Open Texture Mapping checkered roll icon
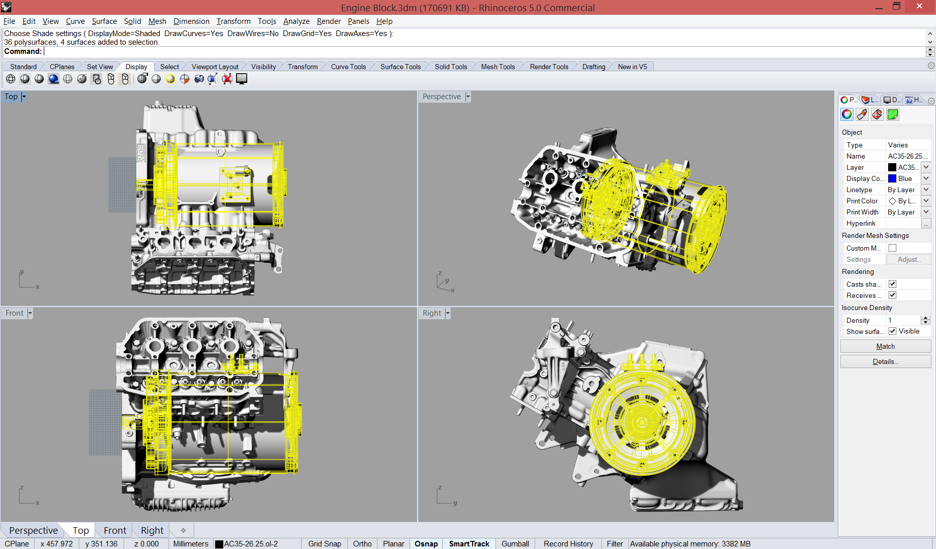The height and width of the screenshot is (549, 936). coord(877,114)
